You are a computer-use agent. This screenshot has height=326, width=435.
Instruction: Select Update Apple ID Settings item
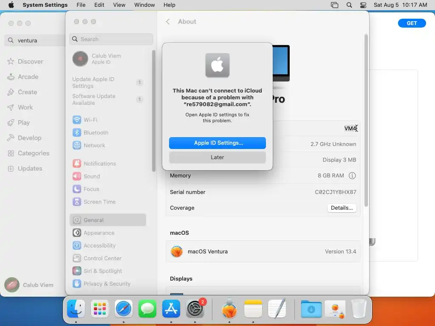tap(108, 82)
